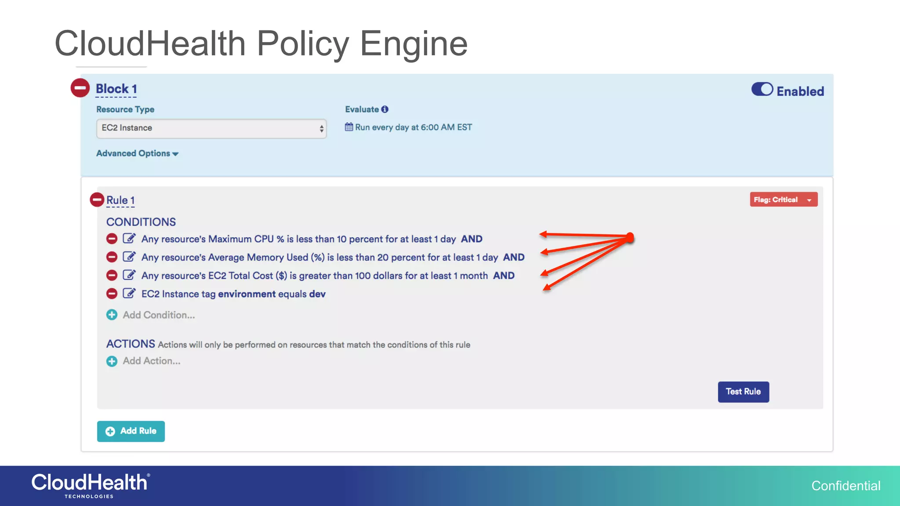Delete the EC2 Total Cost condition
900x506 pixels.
[x=112, y=275]
